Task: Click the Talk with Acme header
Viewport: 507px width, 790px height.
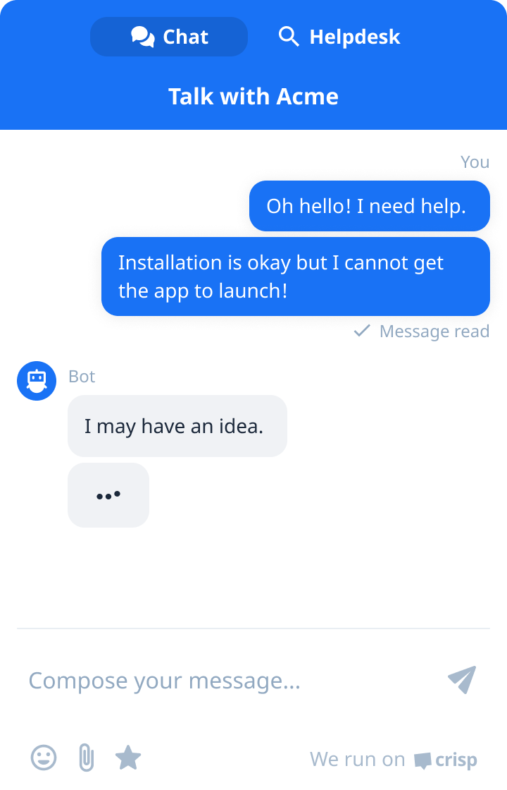Action: pos(254,97)
